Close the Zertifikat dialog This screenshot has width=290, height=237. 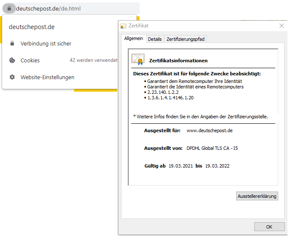[x=282, y=26]
